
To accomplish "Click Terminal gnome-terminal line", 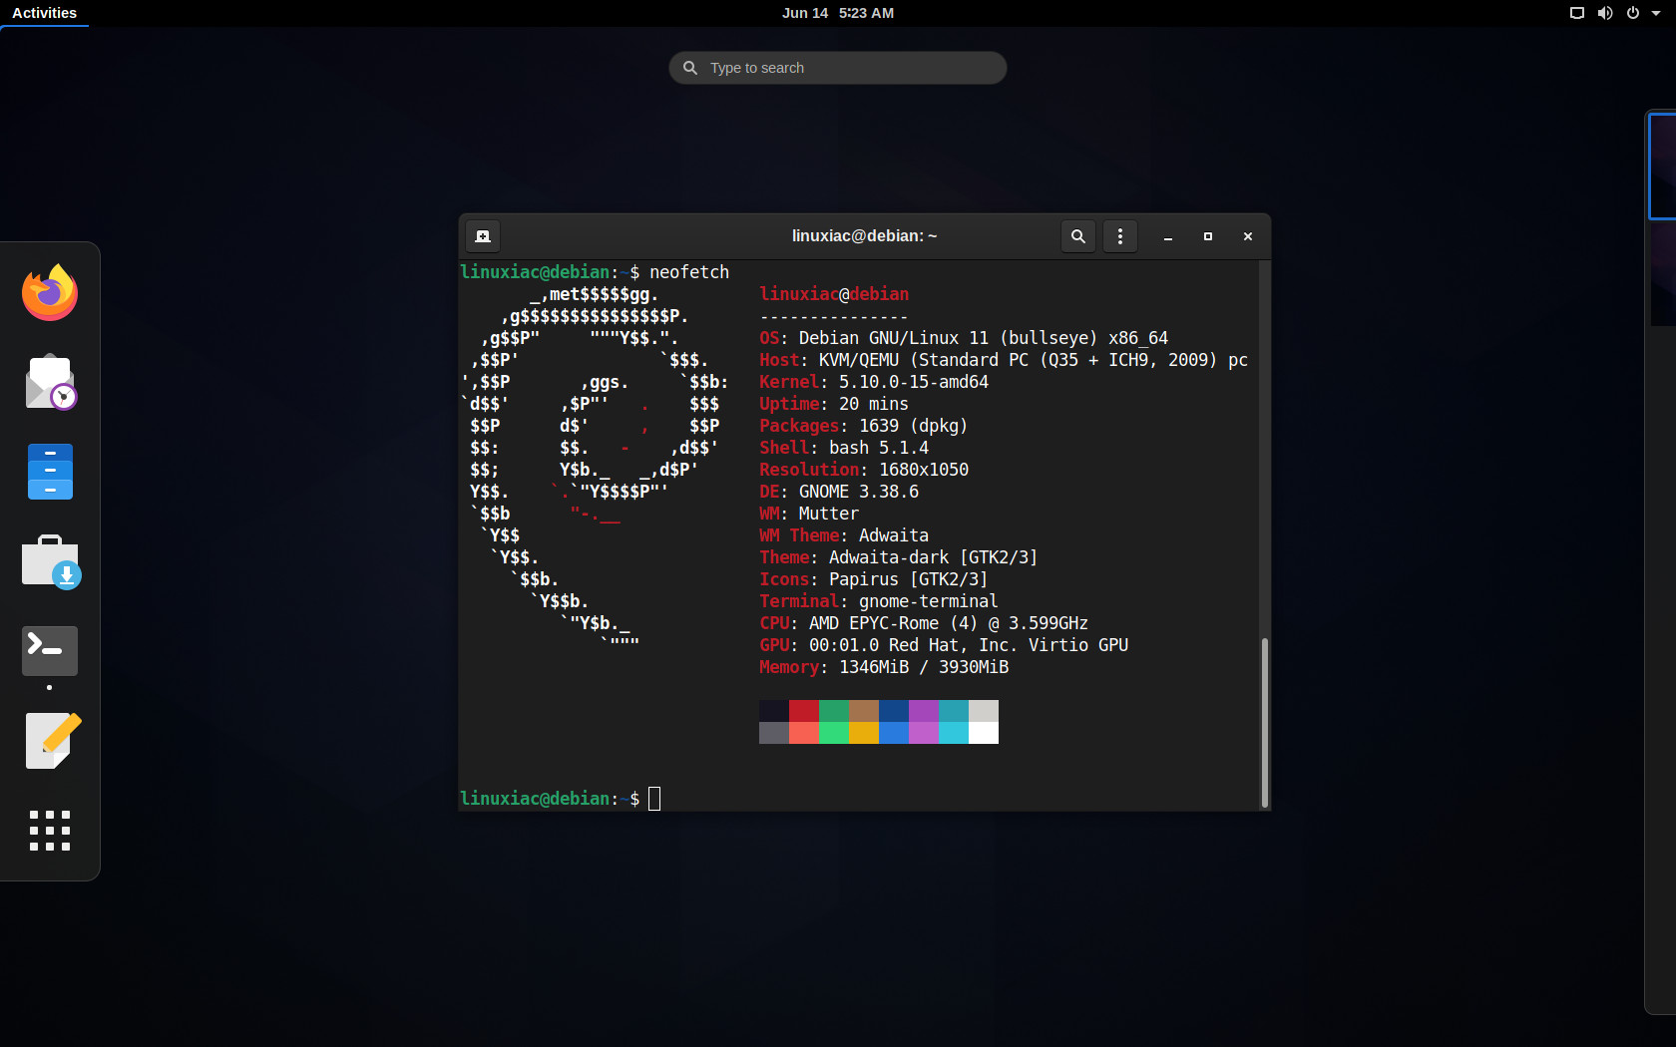I will click(879, 601).
